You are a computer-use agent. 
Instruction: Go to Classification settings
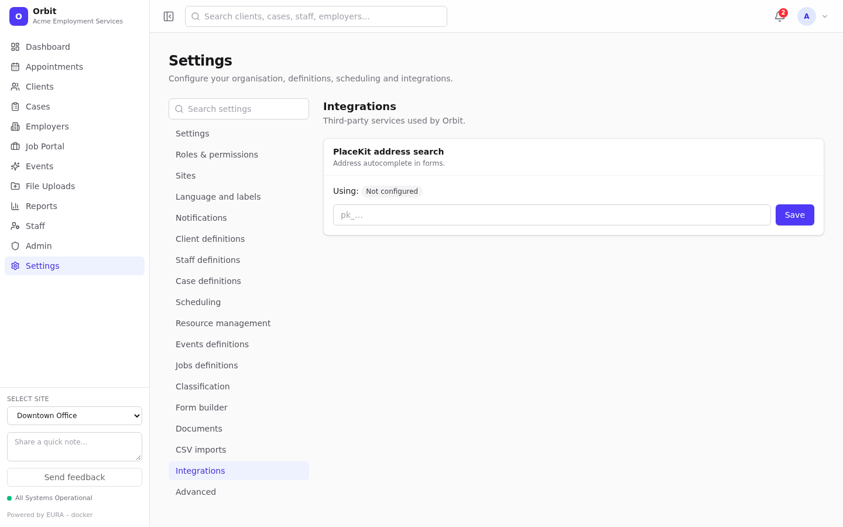pyautogui.click(x=239, y=386)
